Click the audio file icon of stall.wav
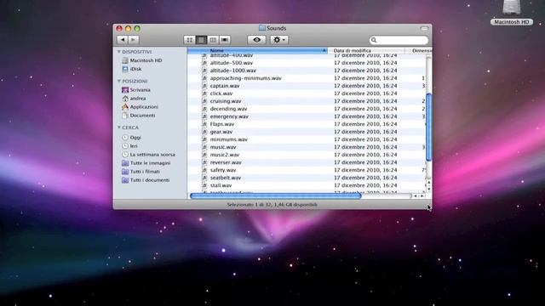This screenshot has height=306, width=545. click(204, 185)
